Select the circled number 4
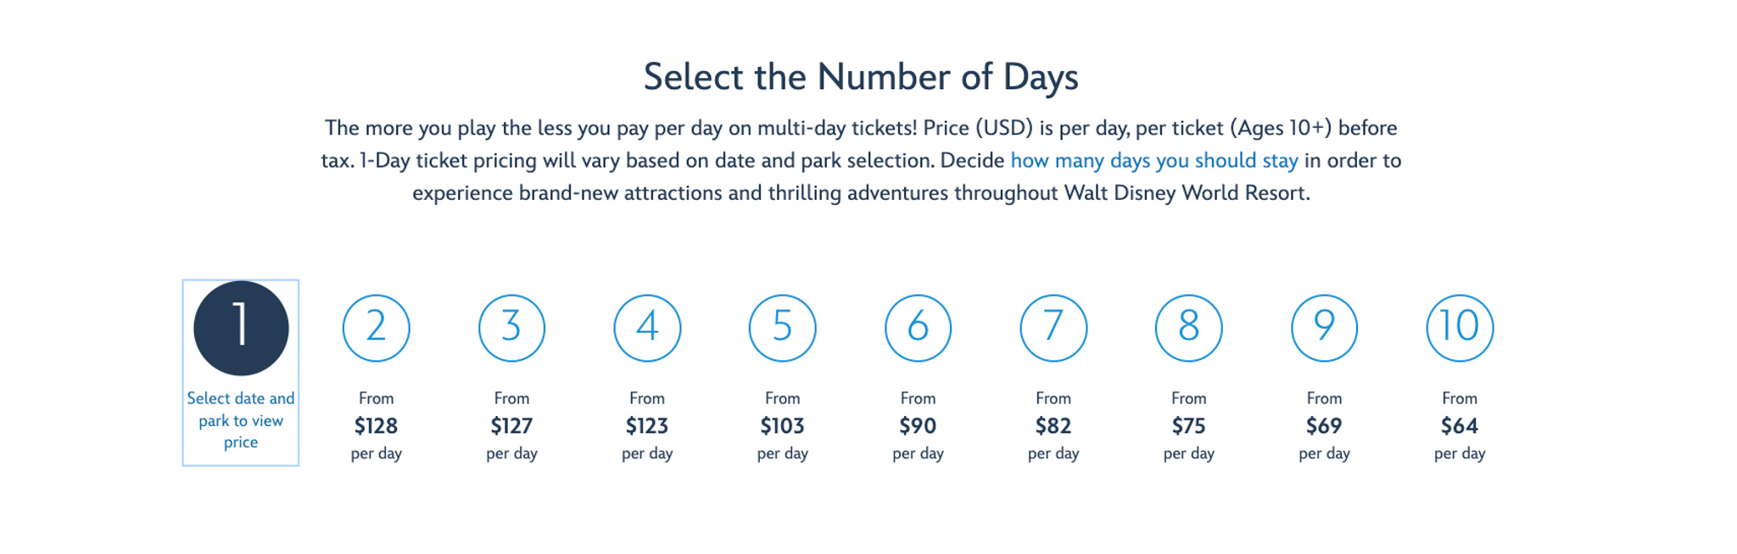Screen dimensions: 1737x554 (647, 328)
